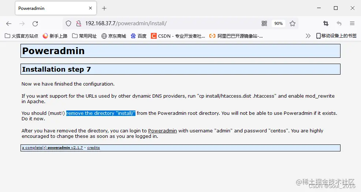Open the credits link in footer
The height and width of the screenshot is (192, 361).
(93, 148)
